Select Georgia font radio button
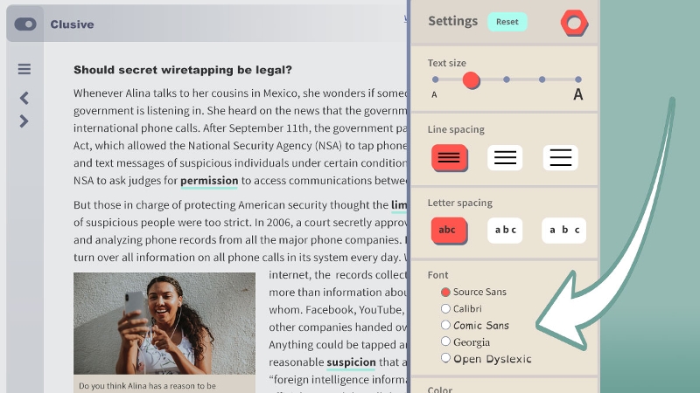The image size is (700, 393). coord(445,341)
